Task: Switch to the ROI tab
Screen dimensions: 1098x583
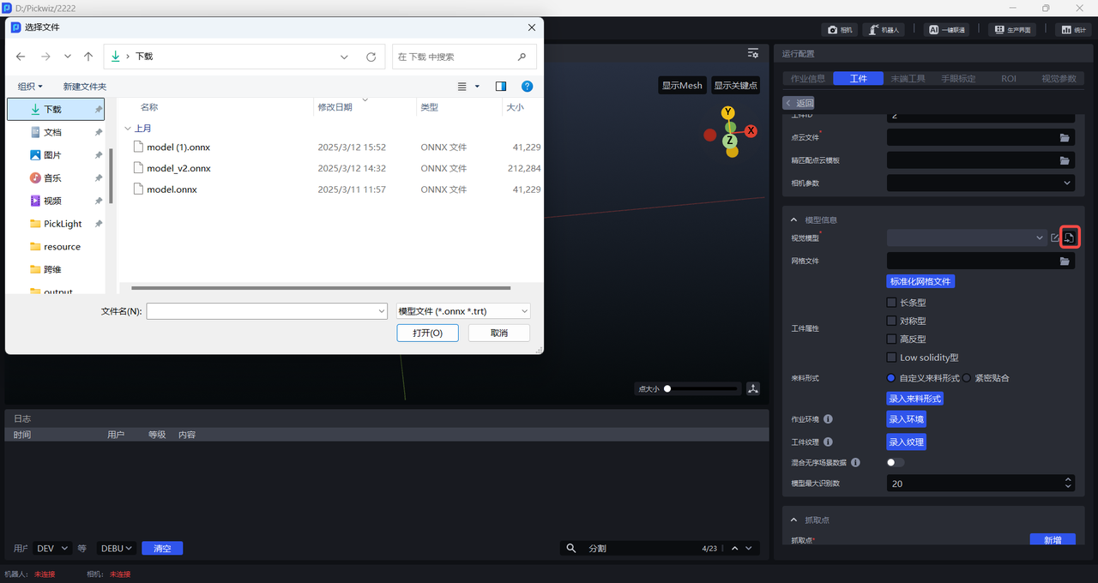Action: [1008, 78]
